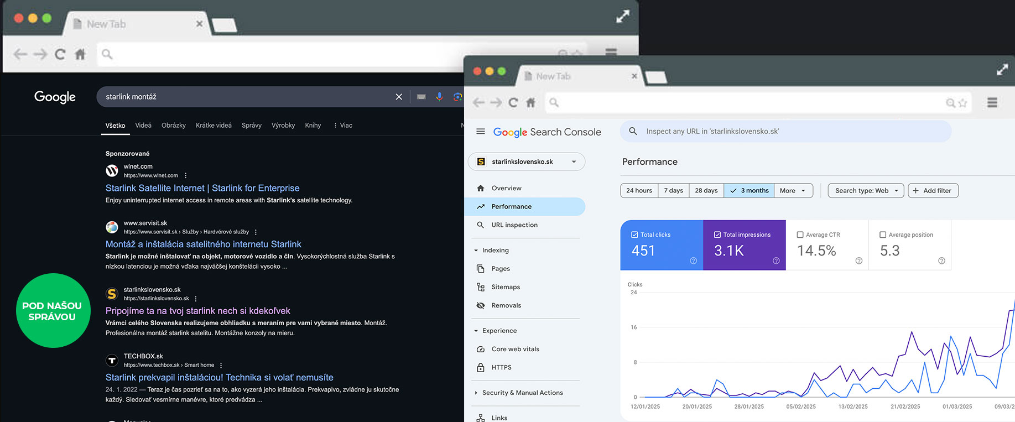Switch to Správy results tab
The width and height of the screenshot is (1015, 422).
point(252,126)
